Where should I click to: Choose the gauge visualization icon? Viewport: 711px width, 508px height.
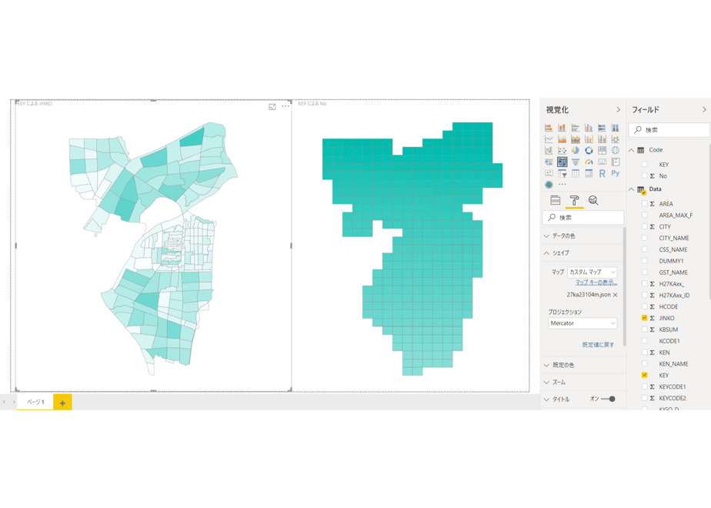pyautogui.click(x=589, y=162)
